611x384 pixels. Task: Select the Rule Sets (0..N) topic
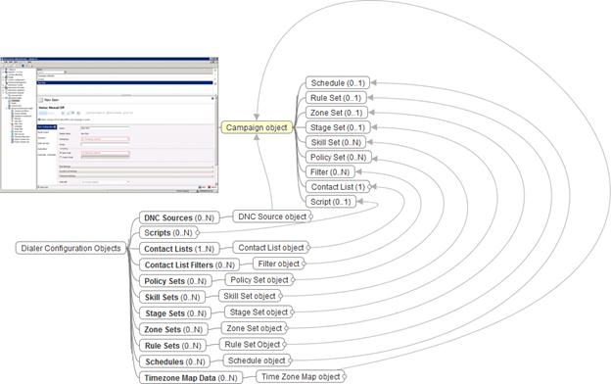click(172, 346)
